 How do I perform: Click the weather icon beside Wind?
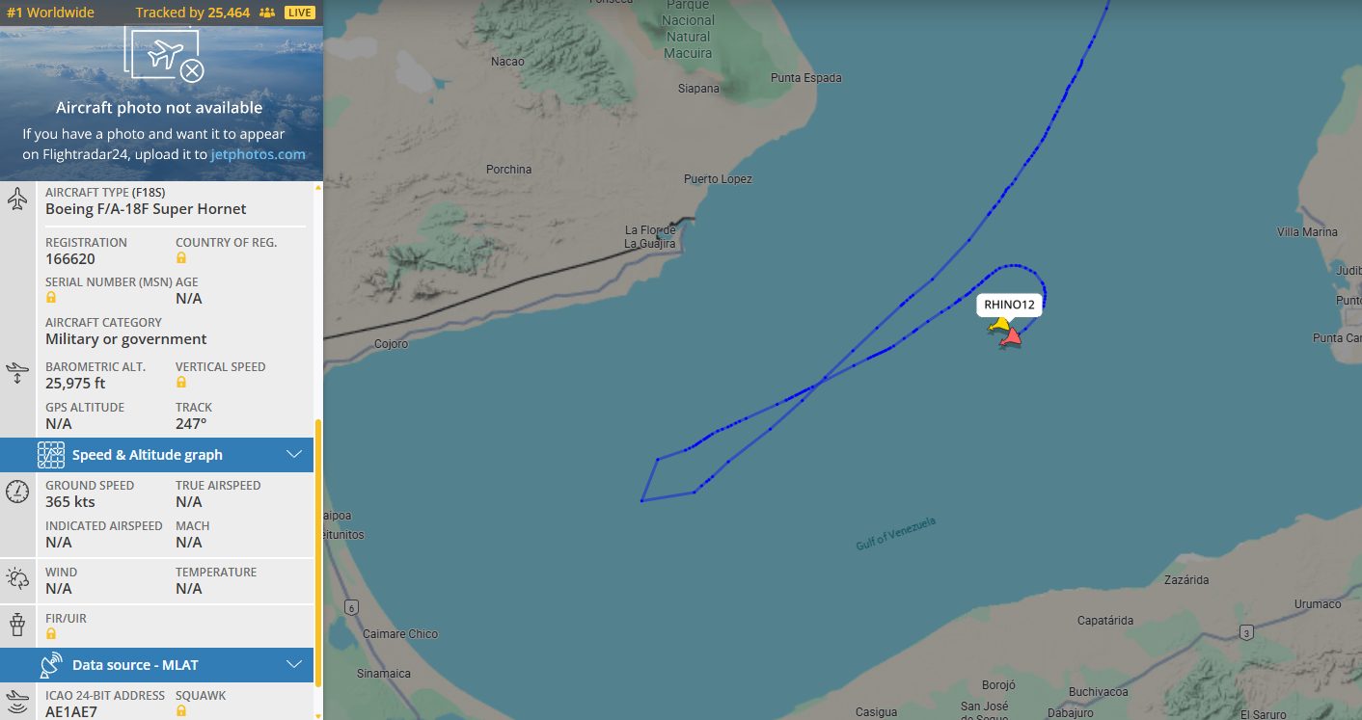click(17, 578)
